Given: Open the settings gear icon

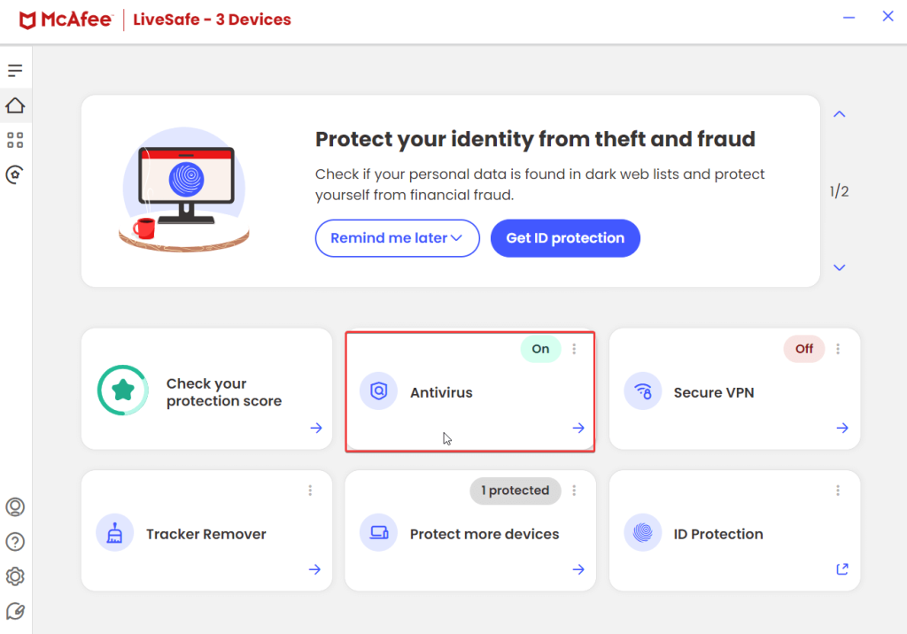Looking at the screenshot, I should tap(15, 576).
